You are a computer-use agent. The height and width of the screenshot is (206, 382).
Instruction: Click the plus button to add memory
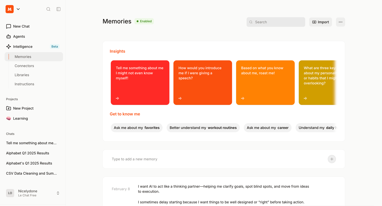pos(332,159)
